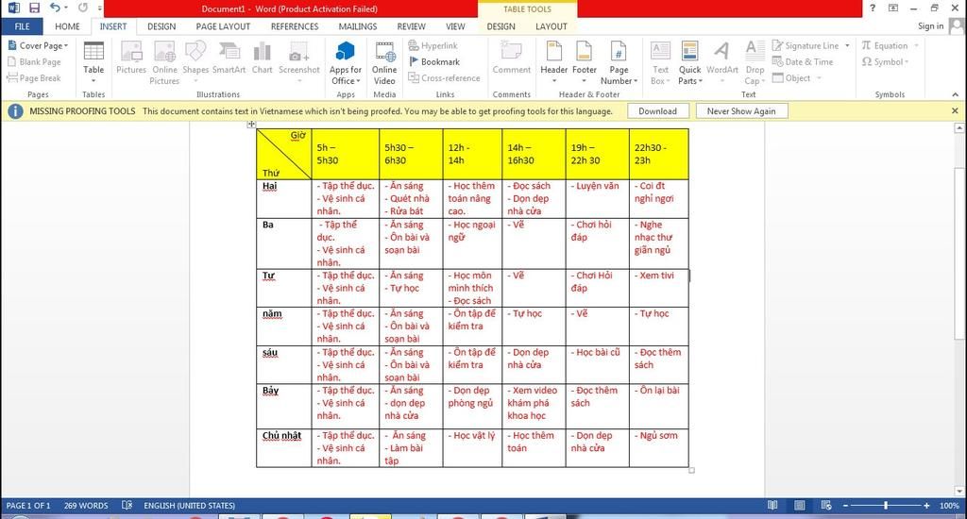This screenshot has width=967, height=519.
Task: Open Online Pictures
Action: click(x=164, y=63)
